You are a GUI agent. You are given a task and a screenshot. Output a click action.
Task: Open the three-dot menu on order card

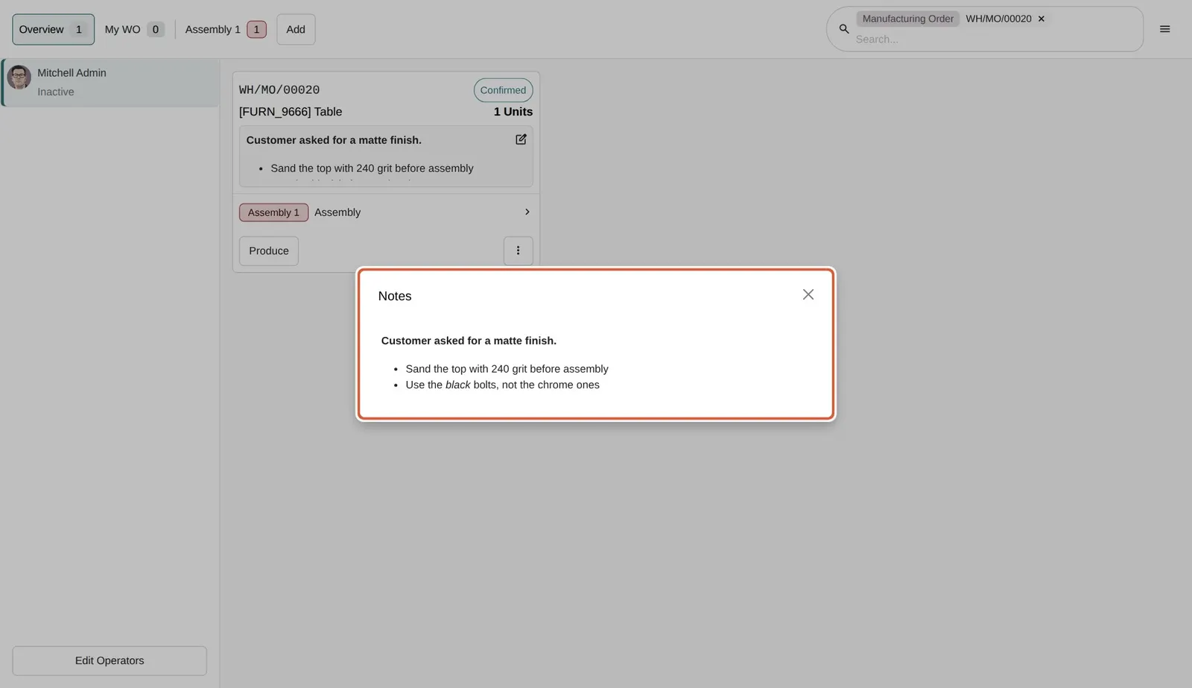tap(519, 250)
